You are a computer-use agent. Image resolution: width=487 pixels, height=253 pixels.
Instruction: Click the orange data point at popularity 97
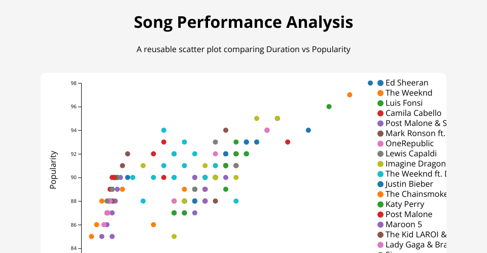(x=350, y=95)
